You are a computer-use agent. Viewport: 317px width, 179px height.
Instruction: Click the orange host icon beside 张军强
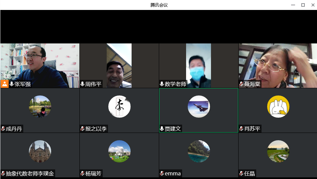click(5, 84)
